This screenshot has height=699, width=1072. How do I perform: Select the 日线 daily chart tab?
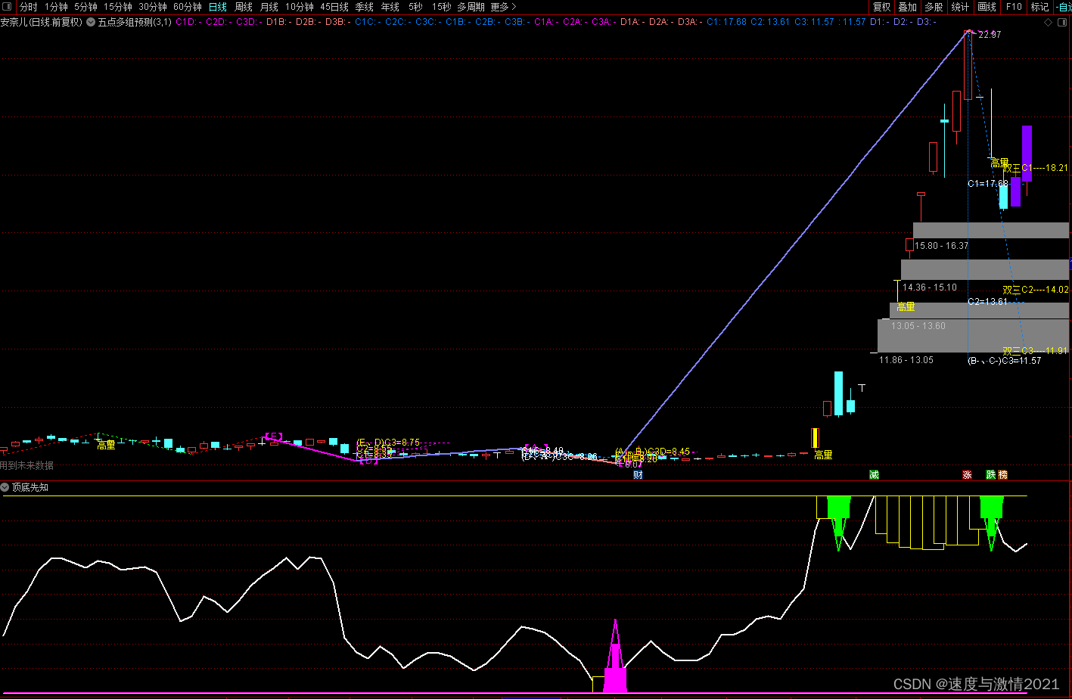218,7
